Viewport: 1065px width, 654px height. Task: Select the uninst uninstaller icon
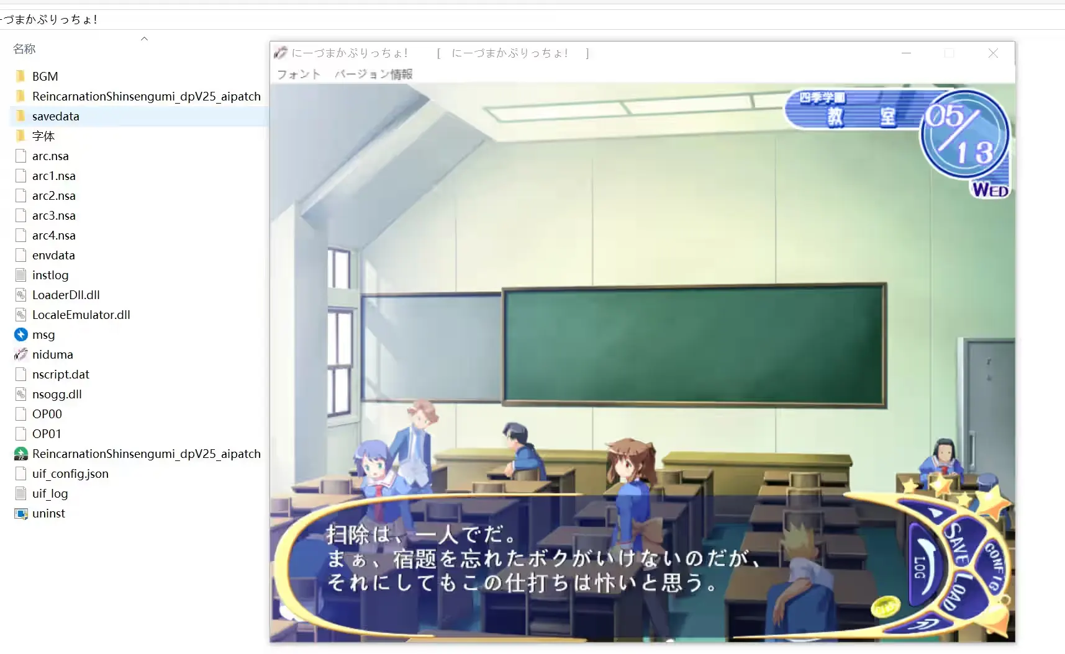(20, 513)
